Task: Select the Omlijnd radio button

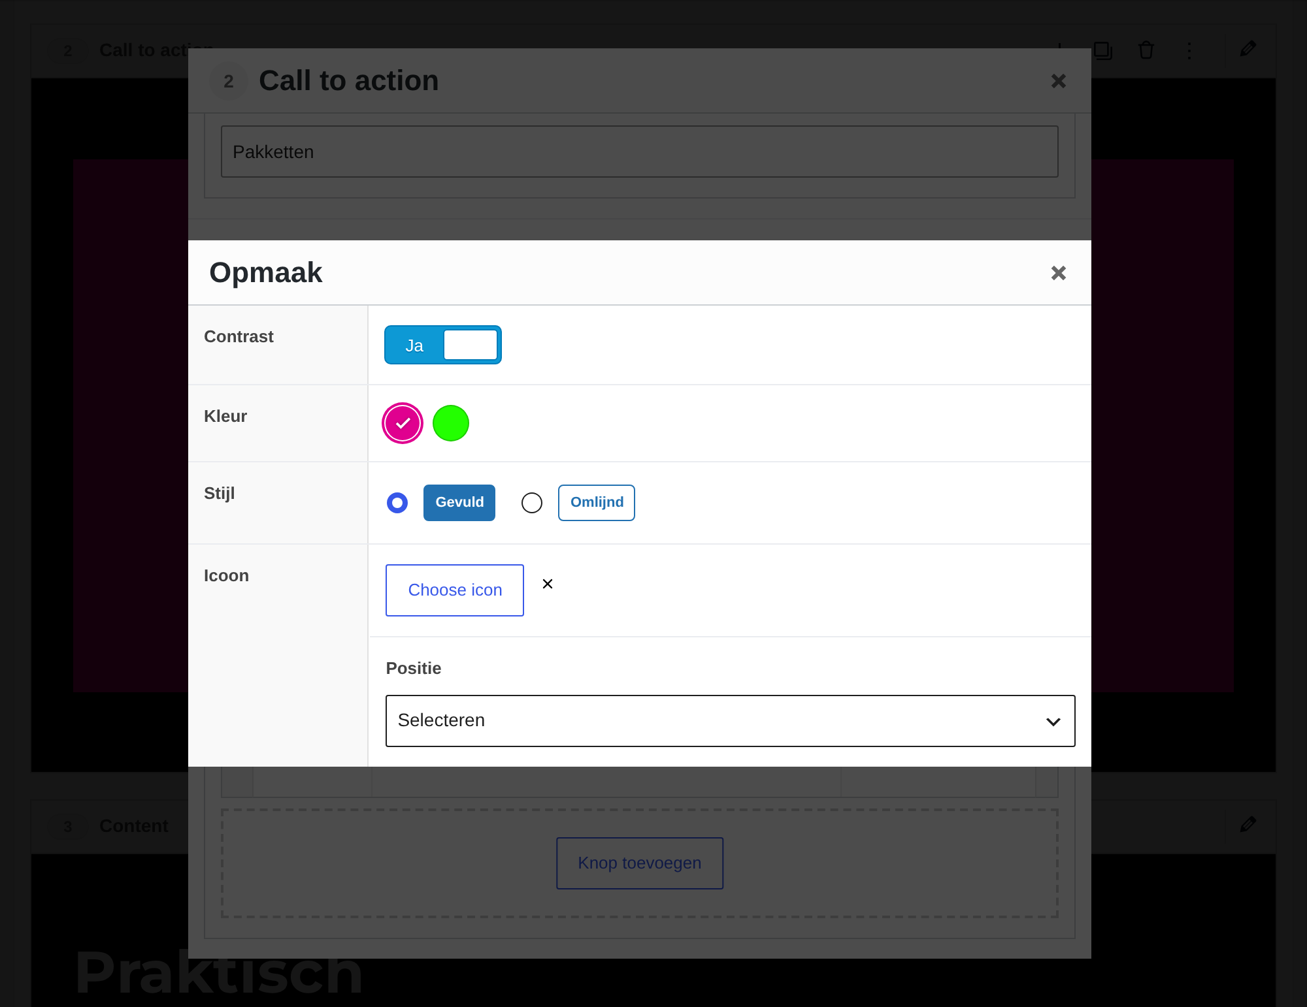Action: (532, 503)
